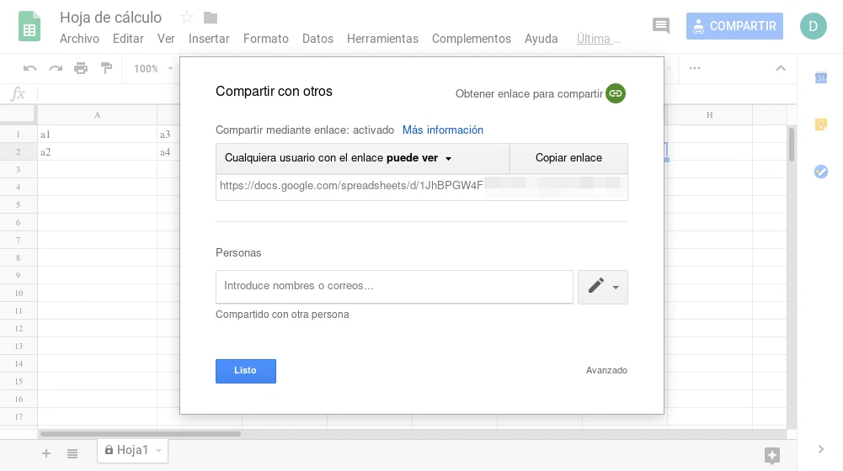Open the pencil edit permission dropdown

point(602,287)
